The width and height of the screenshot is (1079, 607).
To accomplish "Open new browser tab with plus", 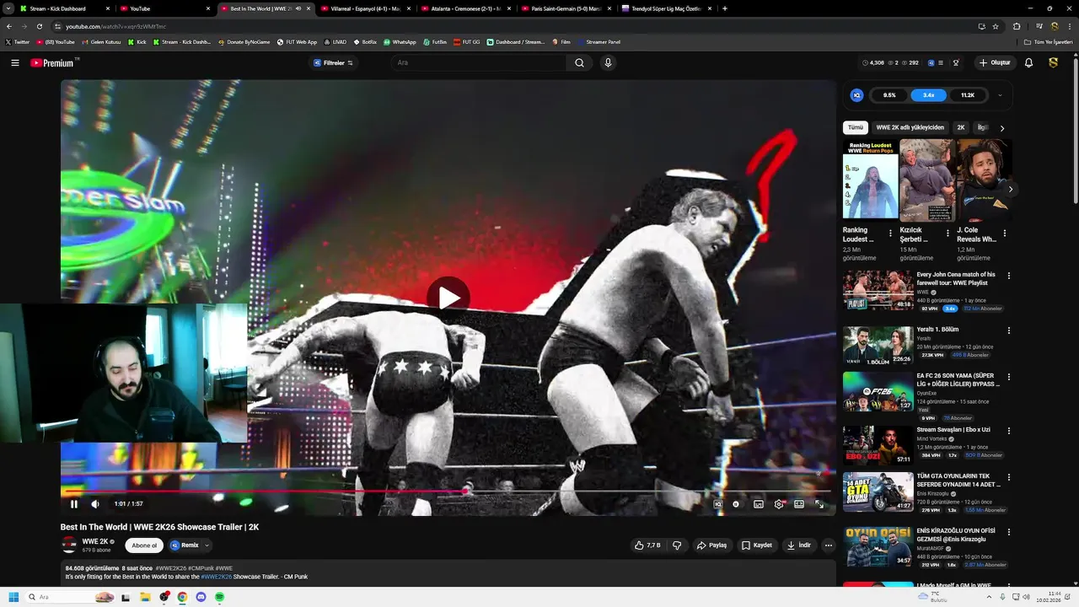I will click(x=725, y=8).
